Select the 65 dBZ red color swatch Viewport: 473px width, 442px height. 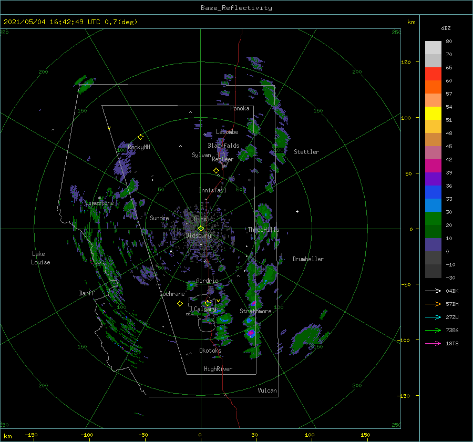click(433, 74)
